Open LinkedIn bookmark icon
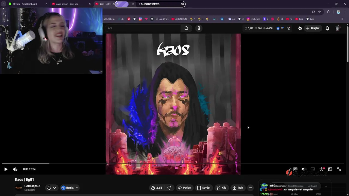This screenshot has width=349, height=196. point(222,19)
